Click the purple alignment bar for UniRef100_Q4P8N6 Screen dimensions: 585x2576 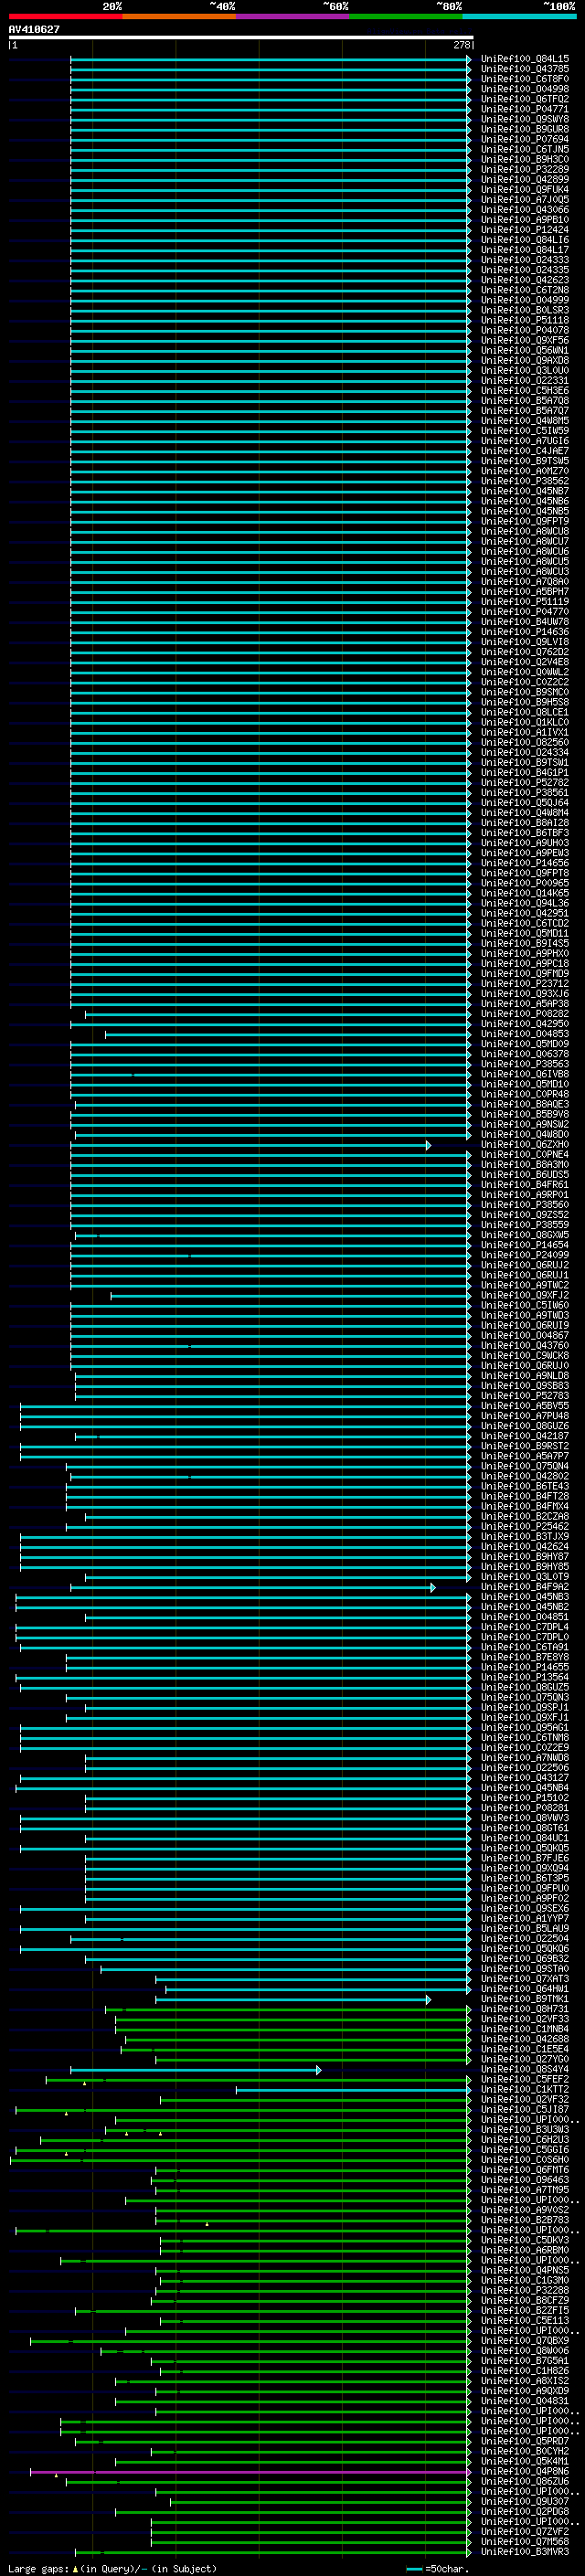[x=250, y=2472]
